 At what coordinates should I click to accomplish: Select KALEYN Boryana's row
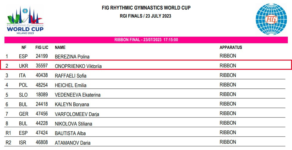[x=145, y=103]
